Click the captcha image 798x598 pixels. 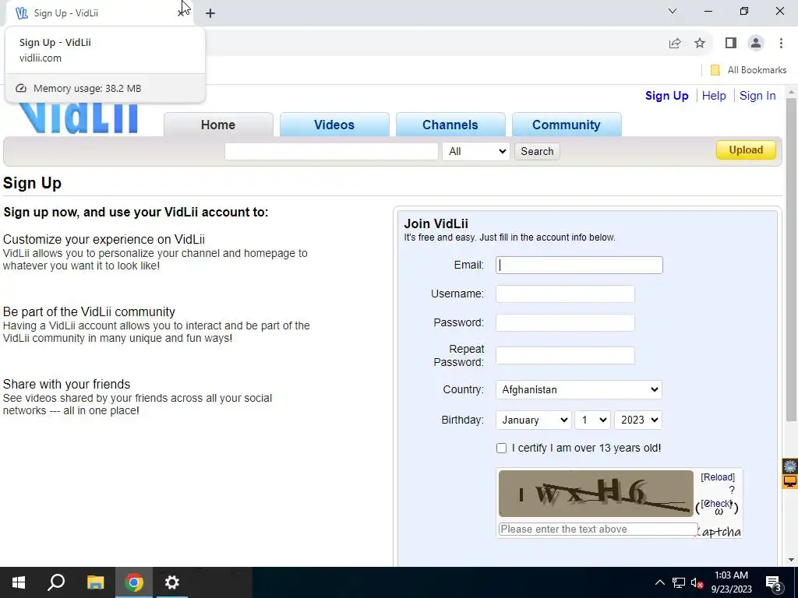(596, 493)
